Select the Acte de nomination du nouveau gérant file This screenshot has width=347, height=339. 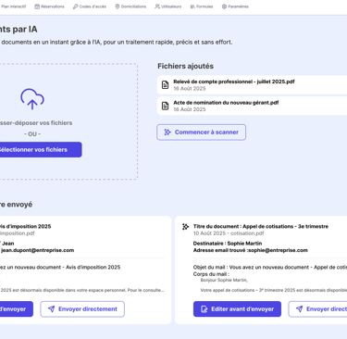coord(252,106)
